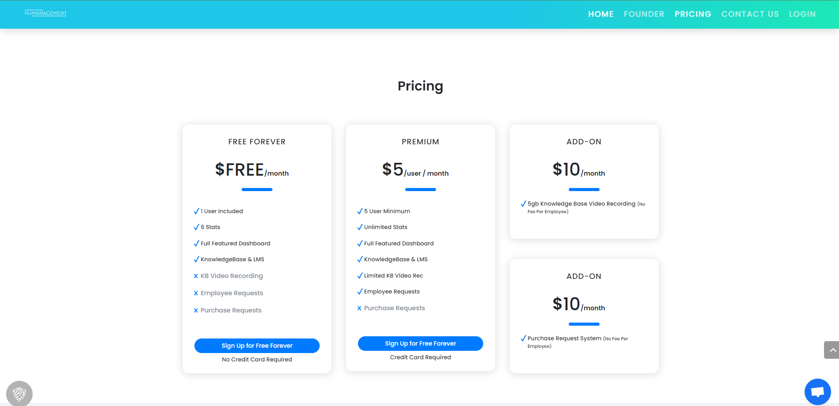Click X mark beside Premium Purchase Requests
The image size is (839, 406).
tap(359, 308)
